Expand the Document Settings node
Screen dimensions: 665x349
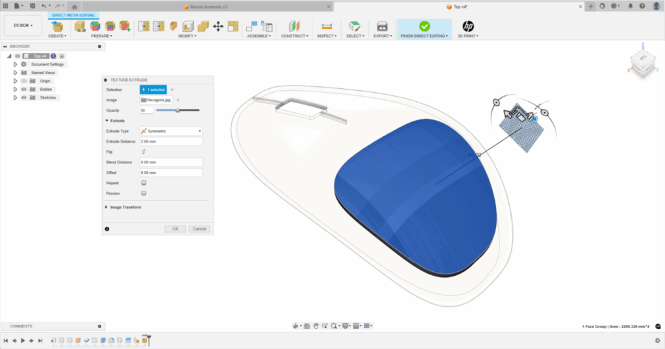click(x=16, y=64)
